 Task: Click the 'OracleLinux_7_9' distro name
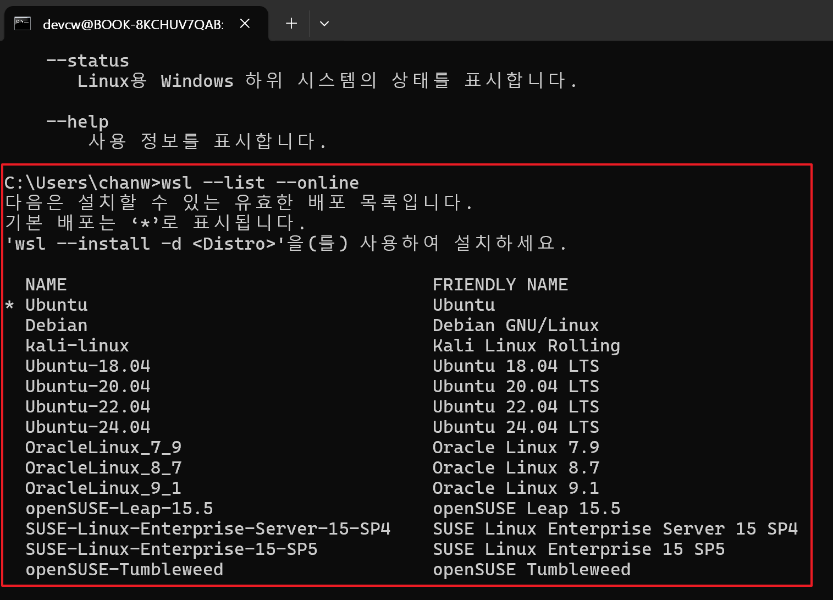tap(103, 447)
